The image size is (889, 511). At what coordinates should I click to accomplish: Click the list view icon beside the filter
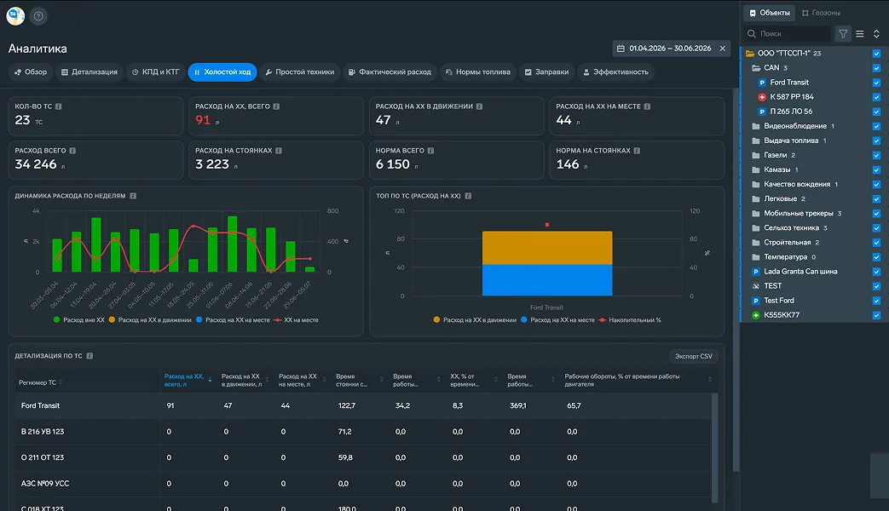[860, 34]
